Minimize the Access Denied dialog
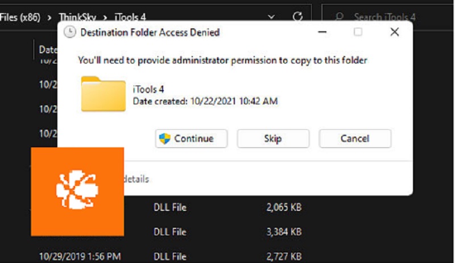The image size is (455, 263). click(322, 32)
